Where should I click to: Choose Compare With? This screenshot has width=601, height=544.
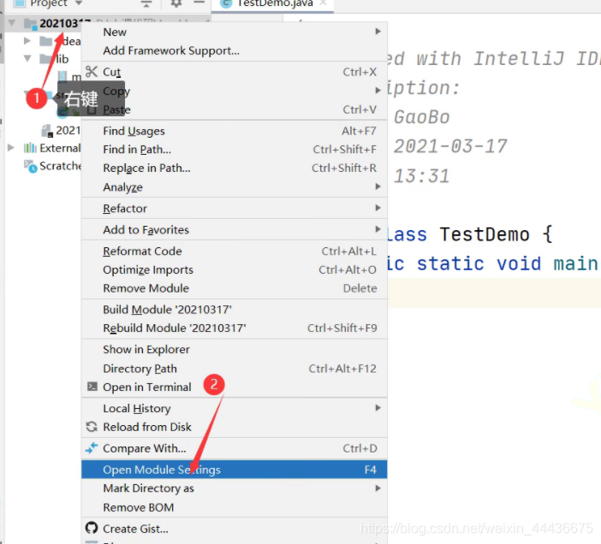tap(235, 448)
